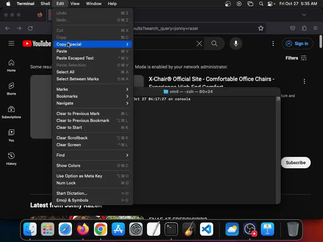This screenshot has width=323, height=242.
Task: Open YouTube guide hamburger menu
Action: tap(11, 43)
